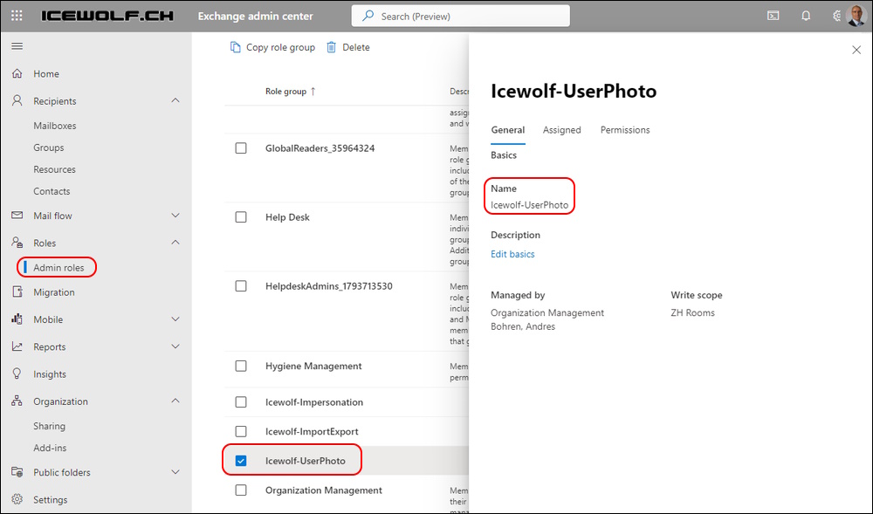Screen dimensions: 873x514
Task: Open Resources under Recipients
Action: coord(54,169)
